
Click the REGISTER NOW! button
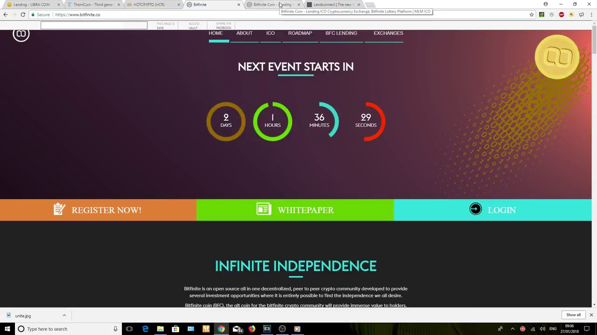pos(98,210)
